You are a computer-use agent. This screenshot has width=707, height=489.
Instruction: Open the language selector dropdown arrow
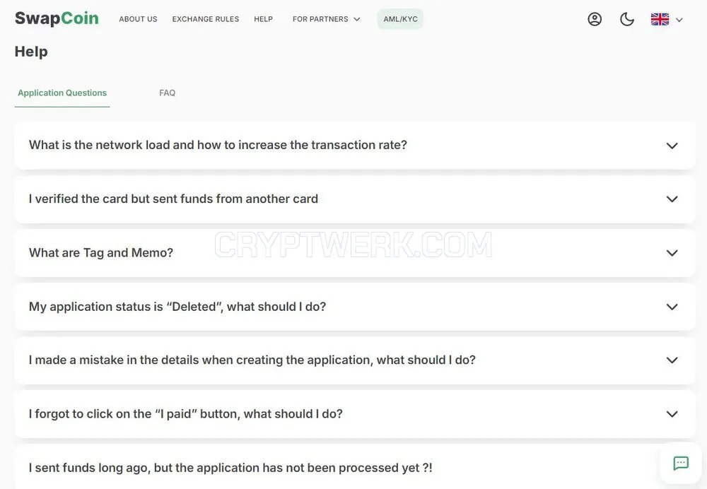click(x=679, y=20)
